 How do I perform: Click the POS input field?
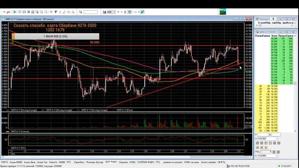266,152
